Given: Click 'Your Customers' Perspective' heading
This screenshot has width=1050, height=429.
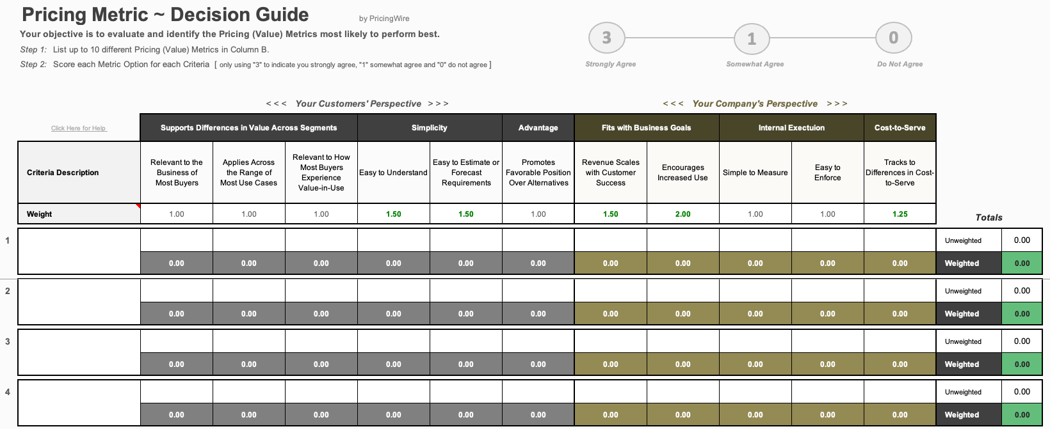Looking at the screenshot, I should click(x=358, y=104).
